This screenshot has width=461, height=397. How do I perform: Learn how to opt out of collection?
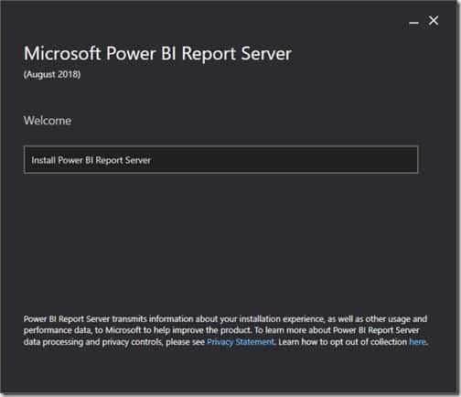[x=417, y=342]
